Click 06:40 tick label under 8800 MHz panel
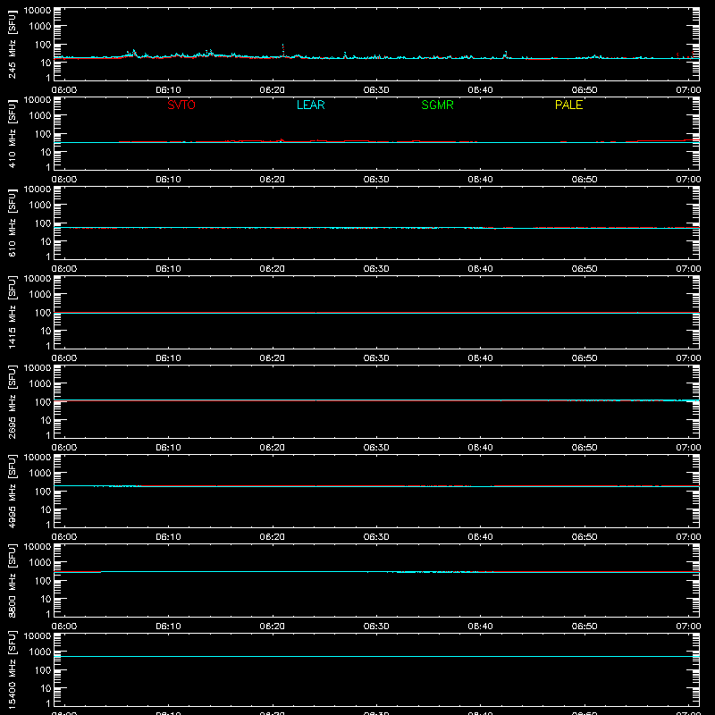The width and height of the screenshot is (715, 715). click(480, 627)
